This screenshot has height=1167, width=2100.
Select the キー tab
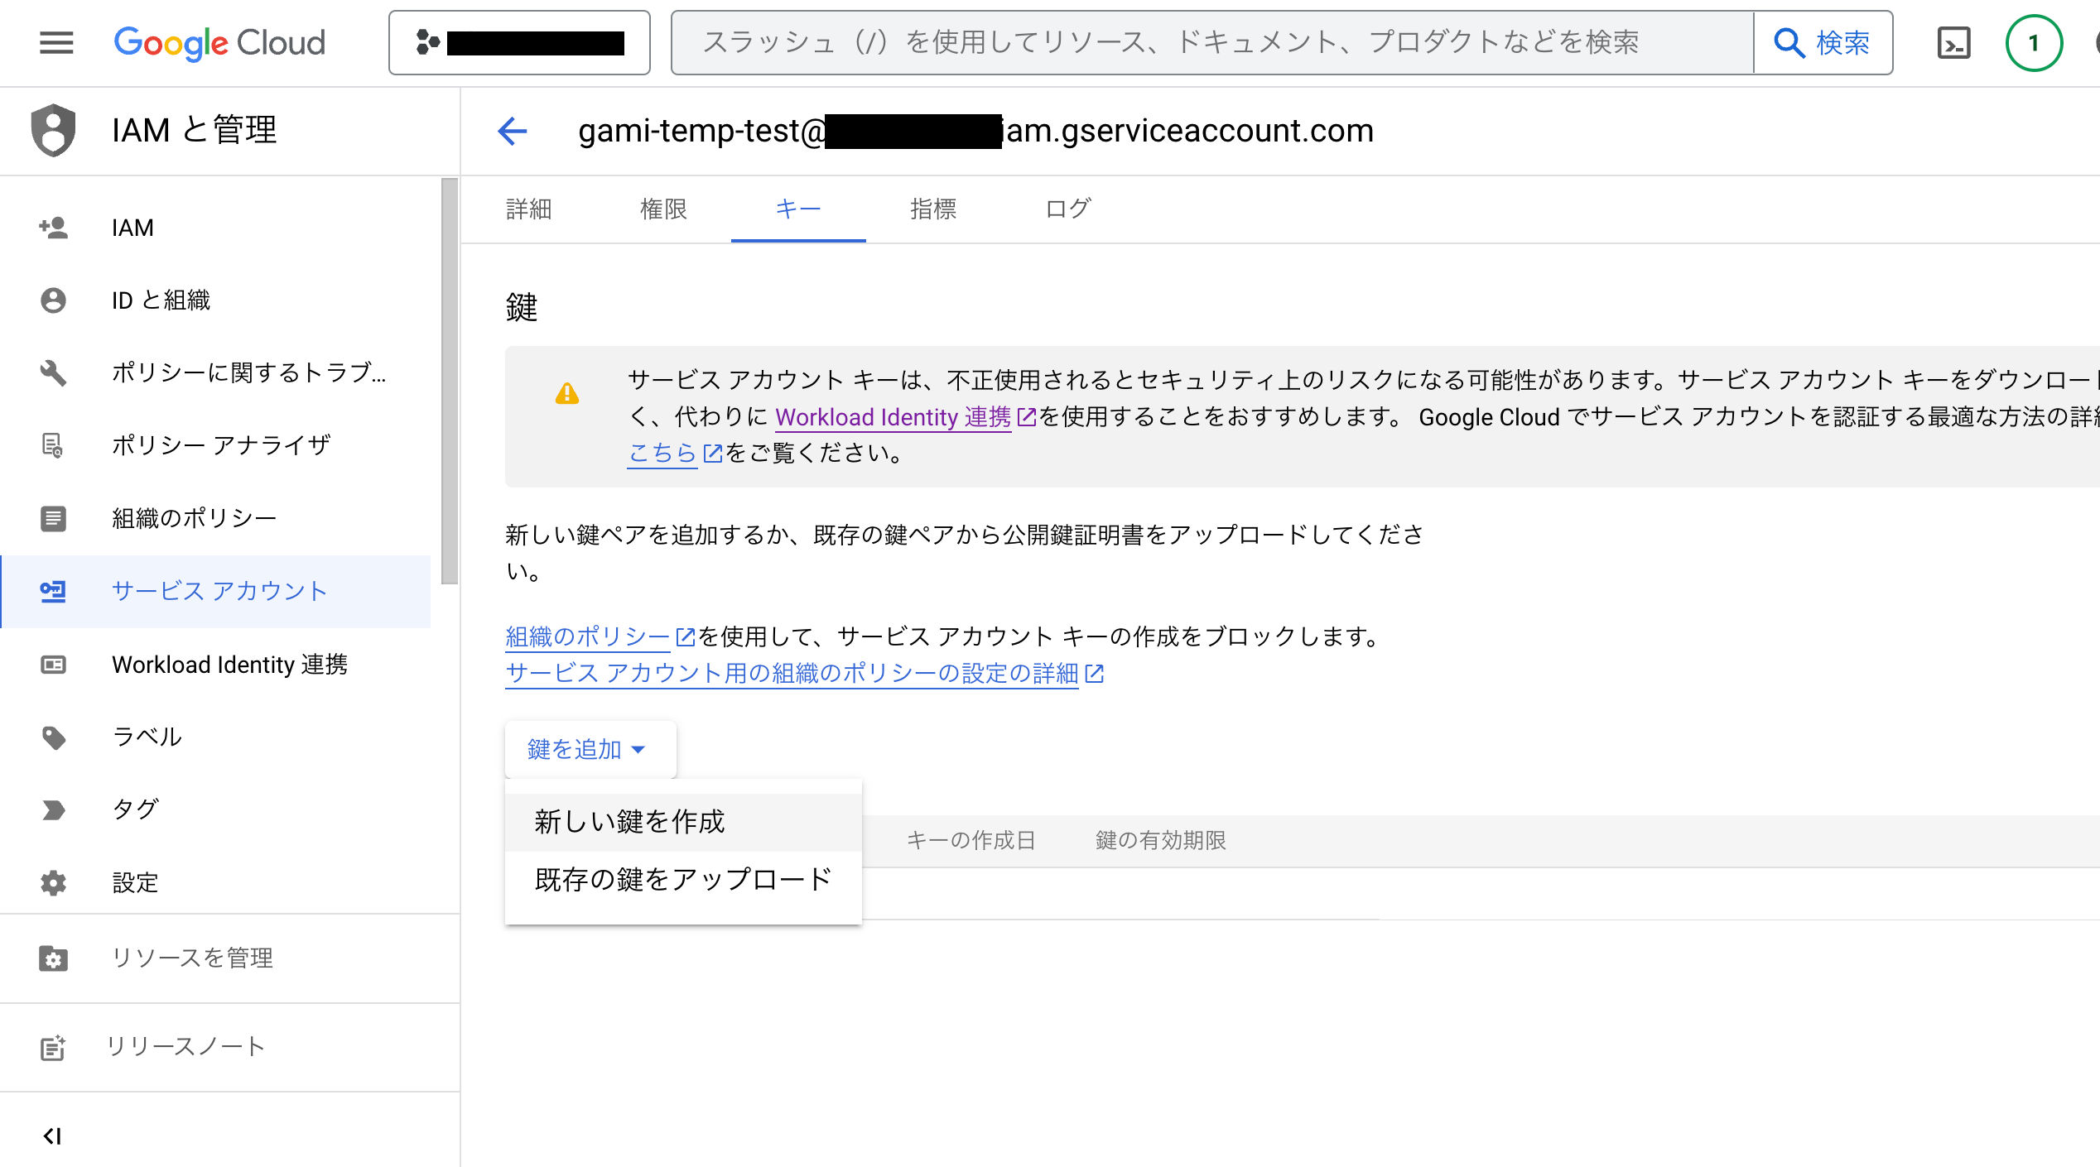tap(798, 209)
